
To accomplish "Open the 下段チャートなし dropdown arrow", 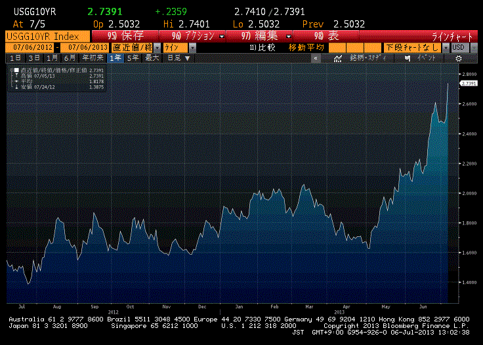I will pyautogui.click(x=446, y=48).
